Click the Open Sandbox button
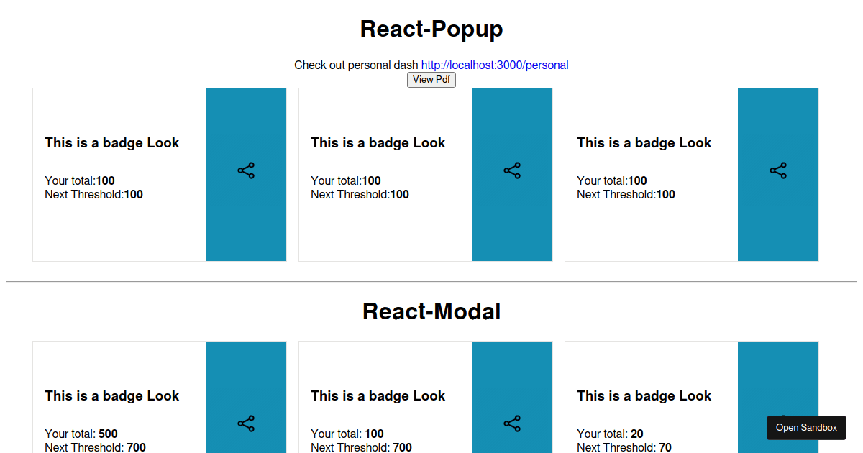Screen dimensions: 863x453 coord(806,427)
